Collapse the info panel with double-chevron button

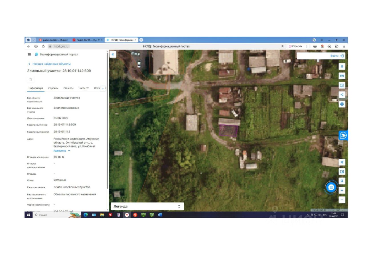tap(113, 54)
